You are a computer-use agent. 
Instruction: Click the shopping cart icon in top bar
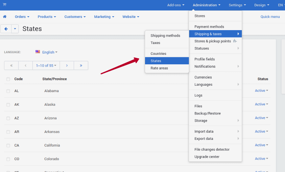[x=5, y=5]
